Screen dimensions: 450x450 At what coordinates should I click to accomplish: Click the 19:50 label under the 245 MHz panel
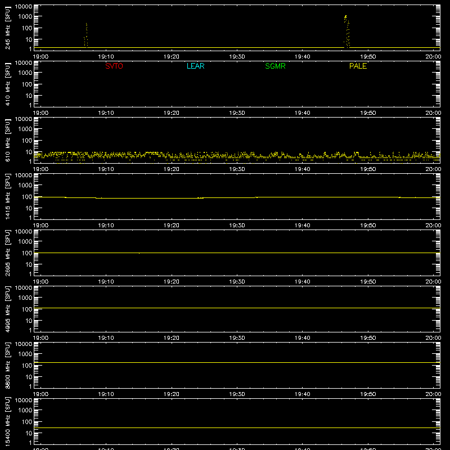[x=368, y=57]
